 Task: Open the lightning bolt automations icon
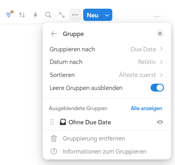click(35, 15)
